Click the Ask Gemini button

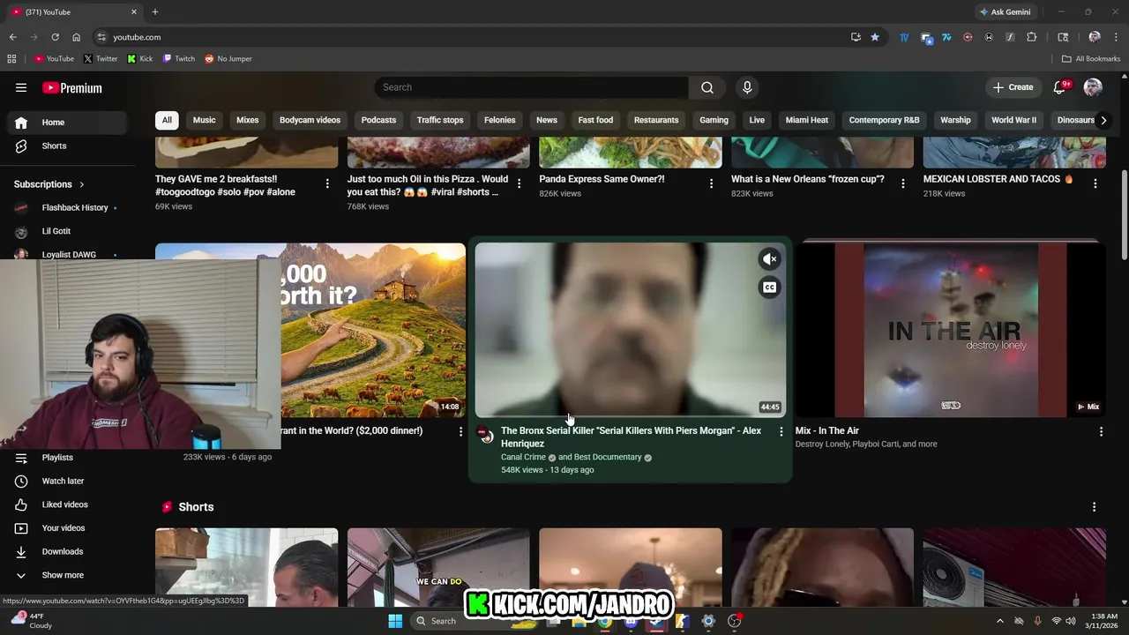pyautogui.click(x=1005, y=12)
